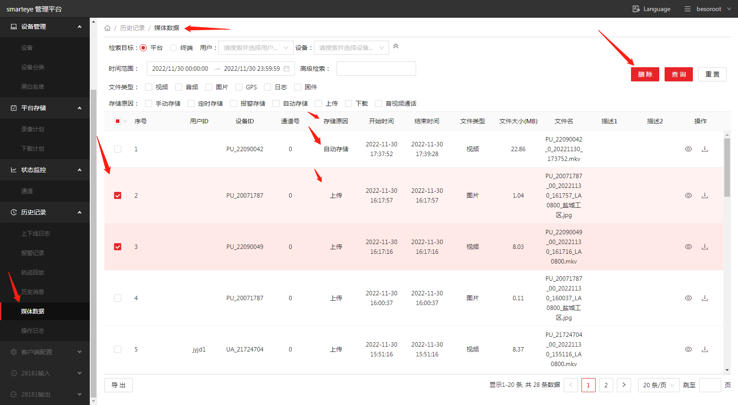Download row 1 file PU_22090042 mkv
Screen dimensions: 738x405
click(705, 149)
